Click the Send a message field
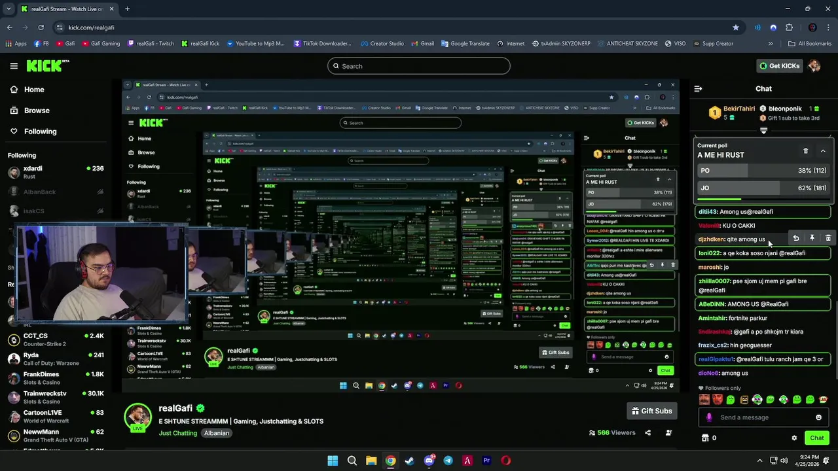 tap(763, 417)
